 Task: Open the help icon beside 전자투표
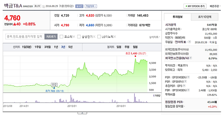(190, 42)
